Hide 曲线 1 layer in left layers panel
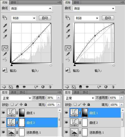 (x=3, y=112)
